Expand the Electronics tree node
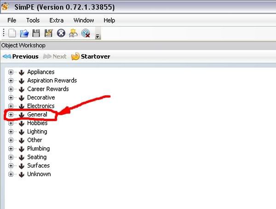 [x=11, y=106]
